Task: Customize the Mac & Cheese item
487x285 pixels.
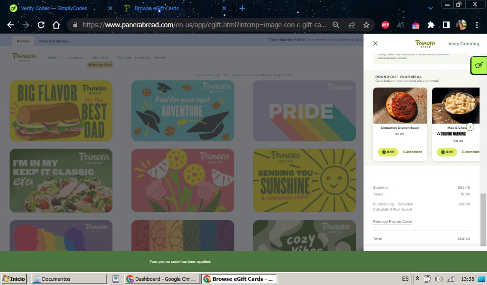Action: point(470,152)
